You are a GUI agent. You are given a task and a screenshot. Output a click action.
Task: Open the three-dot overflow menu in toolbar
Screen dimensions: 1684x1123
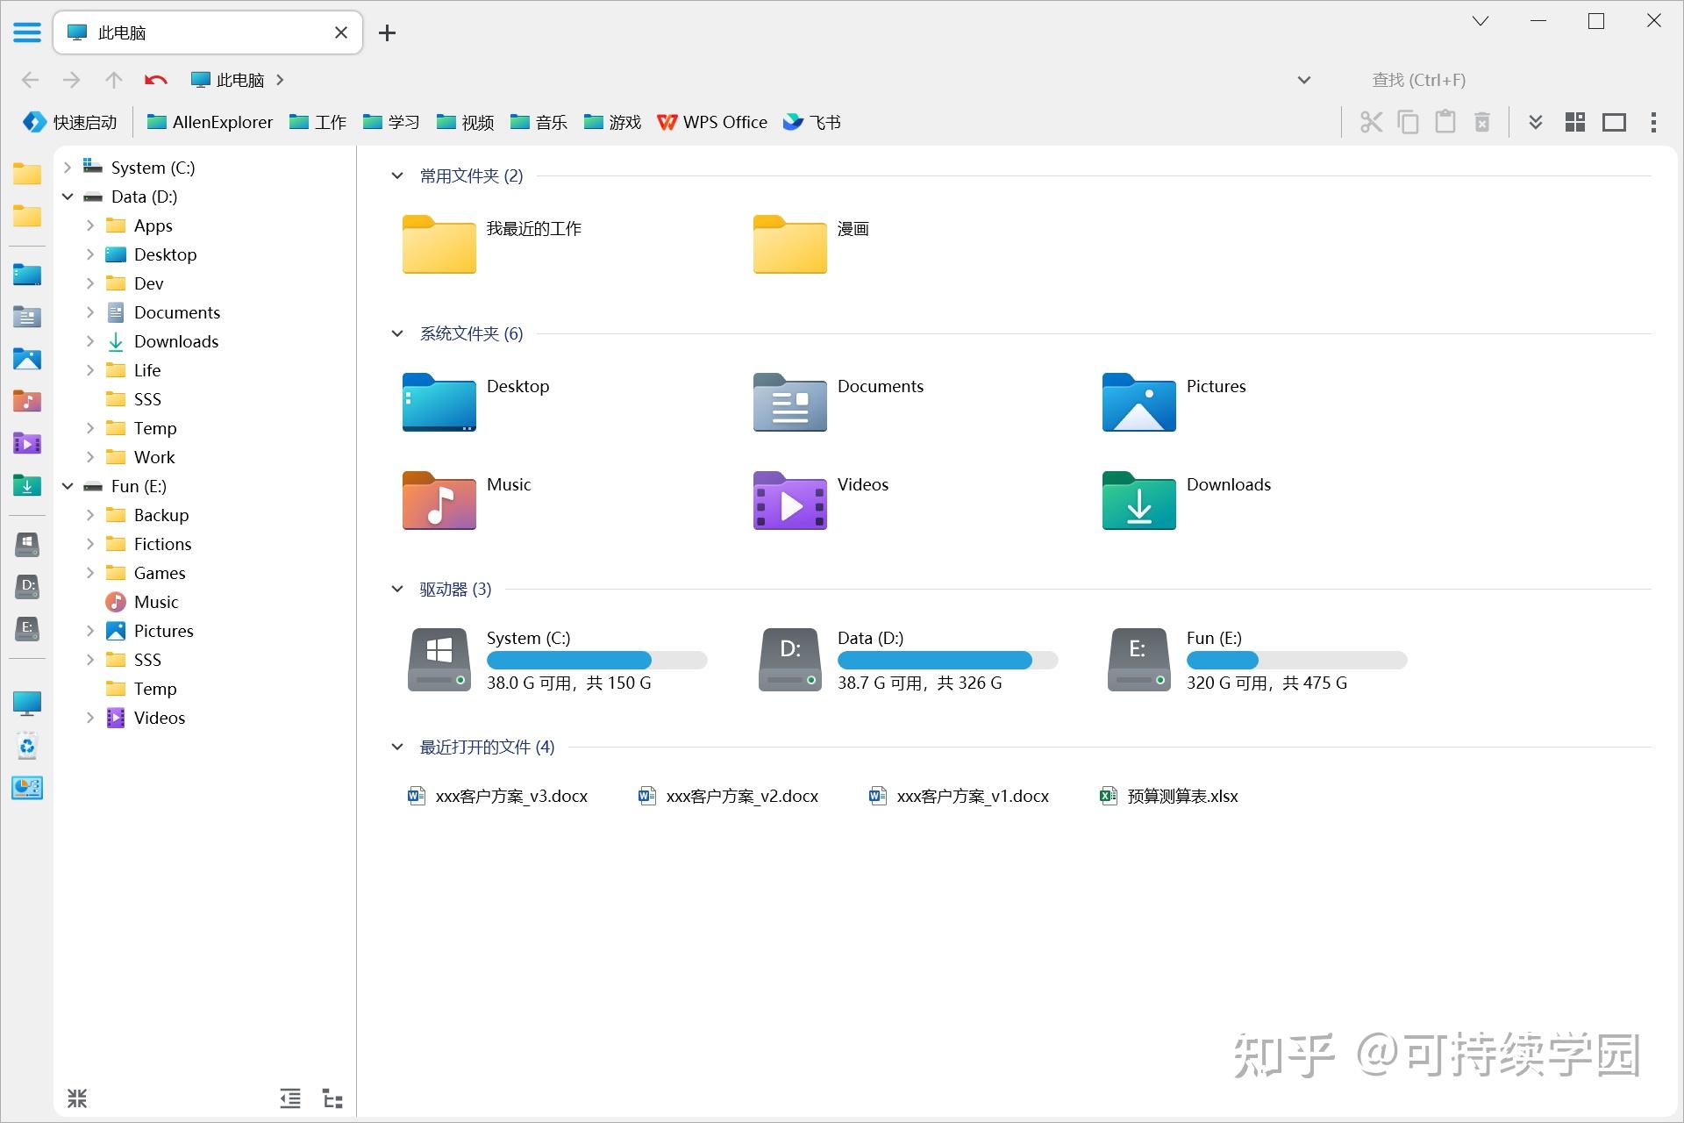(x=1653, y=122)
